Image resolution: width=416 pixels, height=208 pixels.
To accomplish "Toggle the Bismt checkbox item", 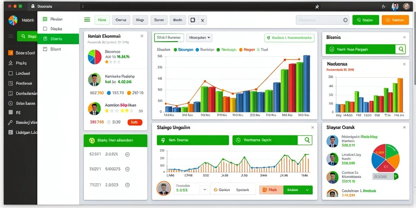I will pos(45,49).
